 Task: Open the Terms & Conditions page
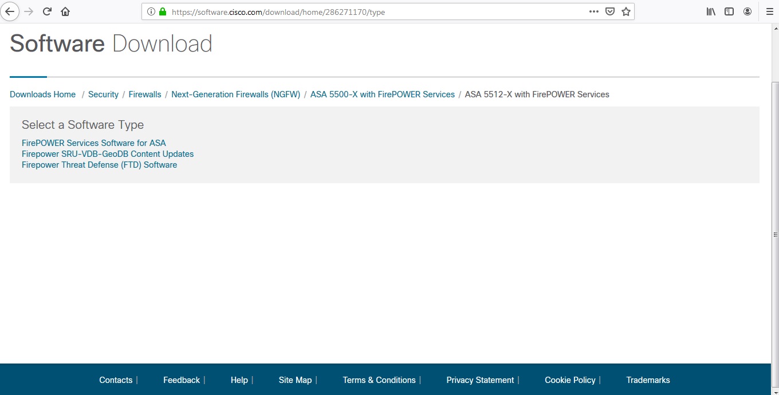(379, 380)
